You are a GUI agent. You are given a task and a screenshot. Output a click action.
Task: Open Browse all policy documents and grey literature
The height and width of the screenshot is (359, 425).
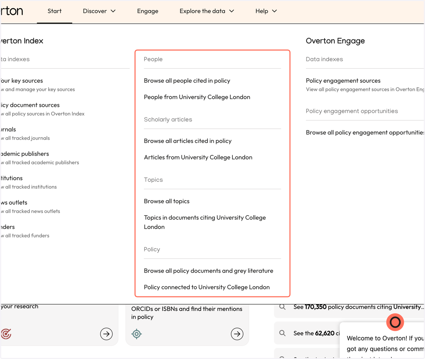pyautogui.click(x=209, y=271)
